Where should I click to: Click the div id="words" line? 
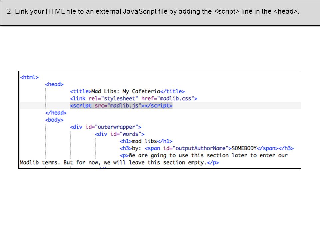tap(120, 134)
